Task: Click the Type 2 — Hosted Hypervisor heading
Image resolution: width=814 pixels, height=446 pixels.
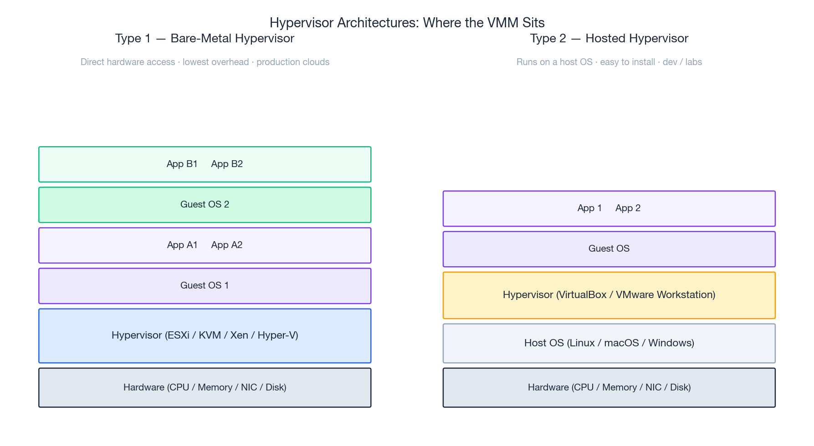Action: pyautogui.click(x=609, y=38)
